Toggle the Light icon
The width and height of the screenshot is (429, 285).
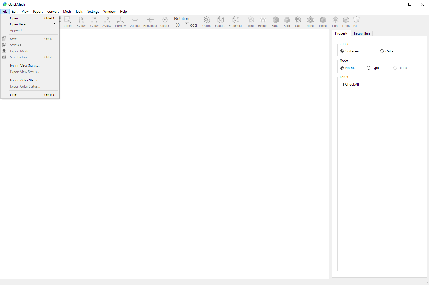(335, 22)
